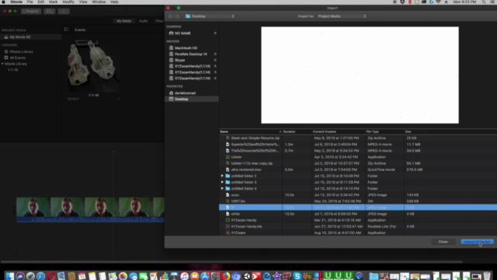Open Finder from the dock

coord(10,276)
